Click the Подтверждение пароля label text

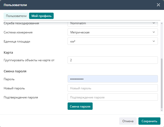[x=21, y=97]
